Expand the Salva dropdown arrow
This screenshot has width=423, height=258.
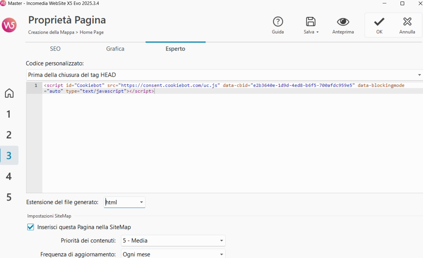point(317,32)
